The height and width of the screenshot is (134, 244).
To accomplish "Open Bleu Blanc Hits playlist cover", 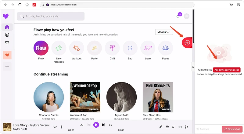I will pos(158,97).
